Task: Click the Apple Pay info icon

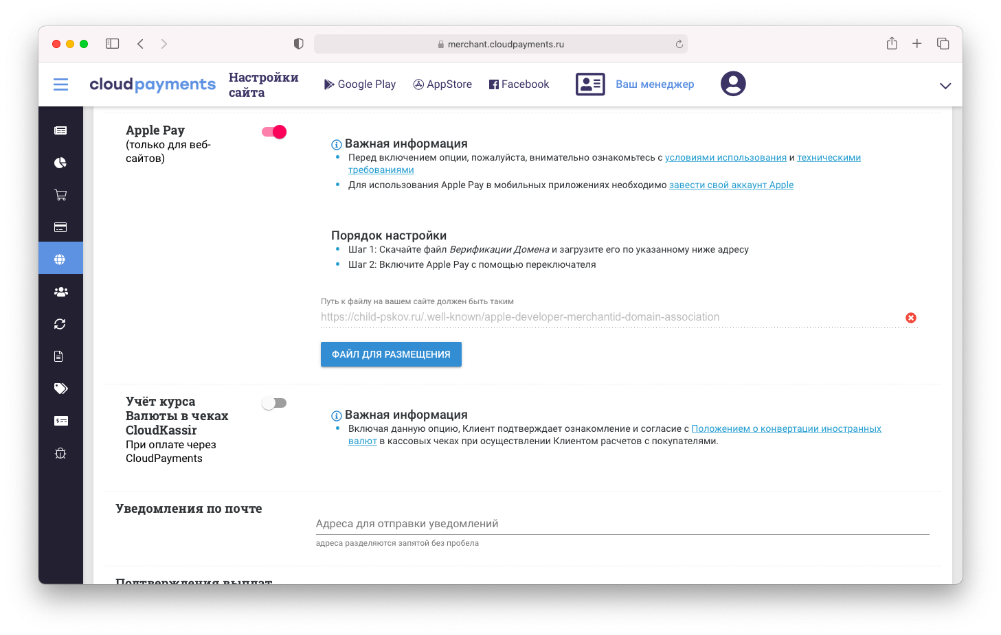Action: click(x=337, y=145)
